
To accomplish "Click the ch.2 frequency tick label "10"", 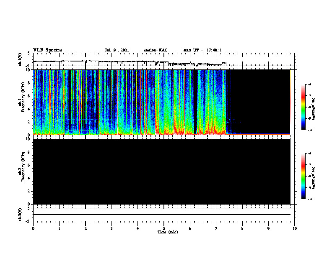I will pyautogui.click(x=29, y=139).
